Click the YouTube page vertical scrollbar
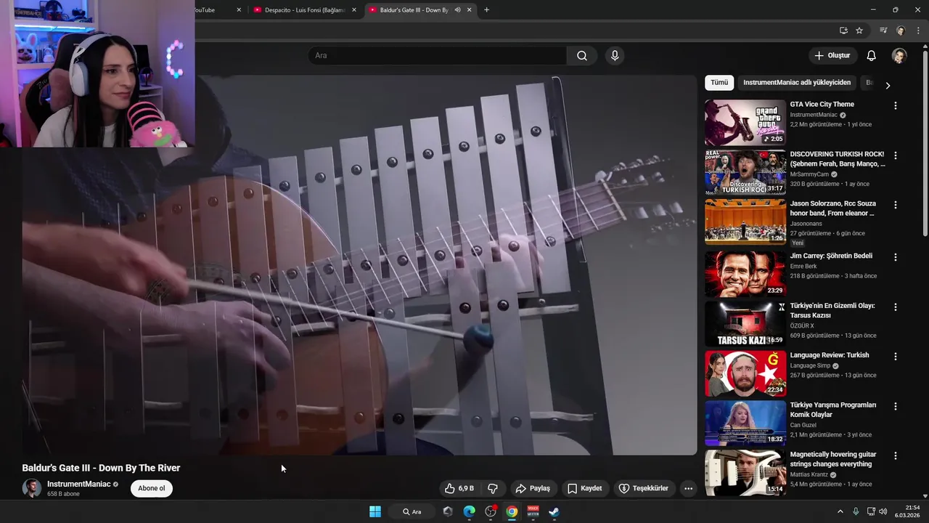Image resolution: width=929 pixels, height=523 pixels. [925, 142]
